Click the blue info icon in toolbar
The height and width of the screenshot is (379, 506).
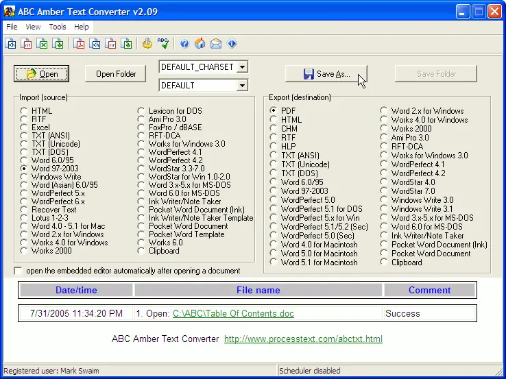point(232,44)
